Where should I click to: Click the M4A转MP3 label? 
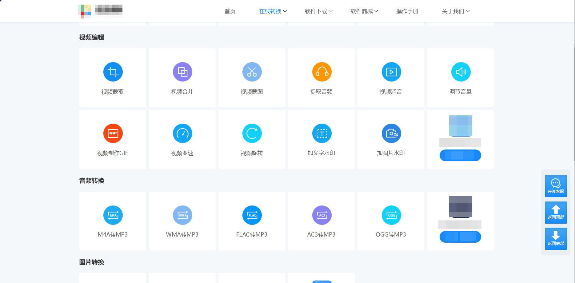point(113,235)
